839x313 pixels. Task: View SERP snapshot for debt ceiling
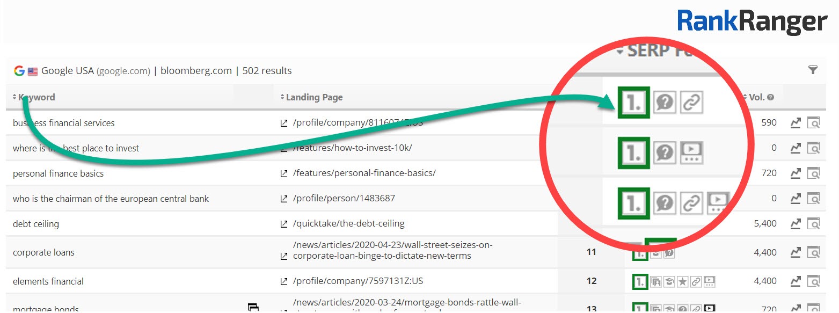tap(814, 224)
